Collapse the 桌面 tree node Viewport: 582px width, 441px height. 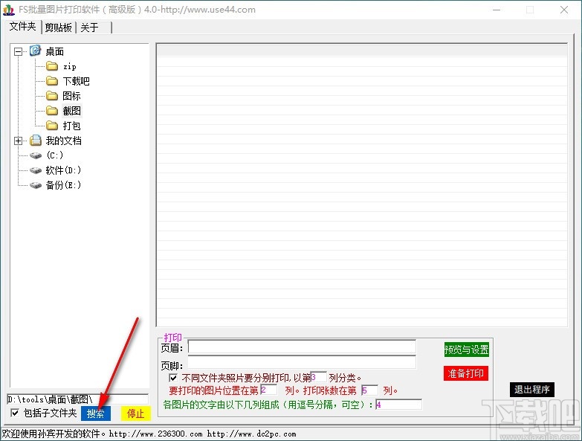(18, 51)
